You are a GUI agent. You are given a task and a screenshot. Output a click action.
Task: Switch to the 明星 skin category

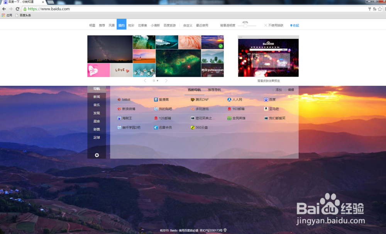pyautogui.click(x=92, y=25)
